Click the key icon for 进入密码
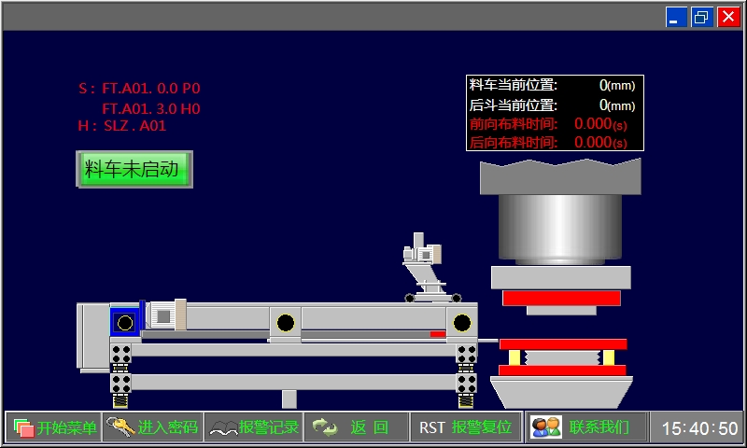The image size is (747, 448). [x=120, y=427]
